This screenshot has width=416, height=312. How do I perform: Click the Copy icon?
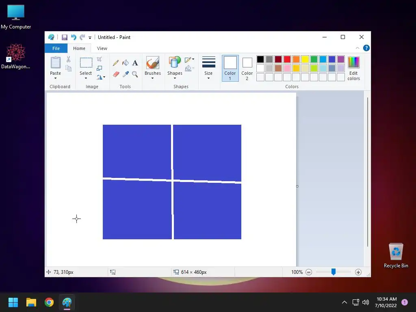click(x=68, y=68)
